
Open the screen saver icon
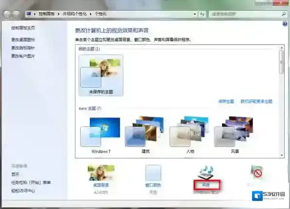click(257, 172)
